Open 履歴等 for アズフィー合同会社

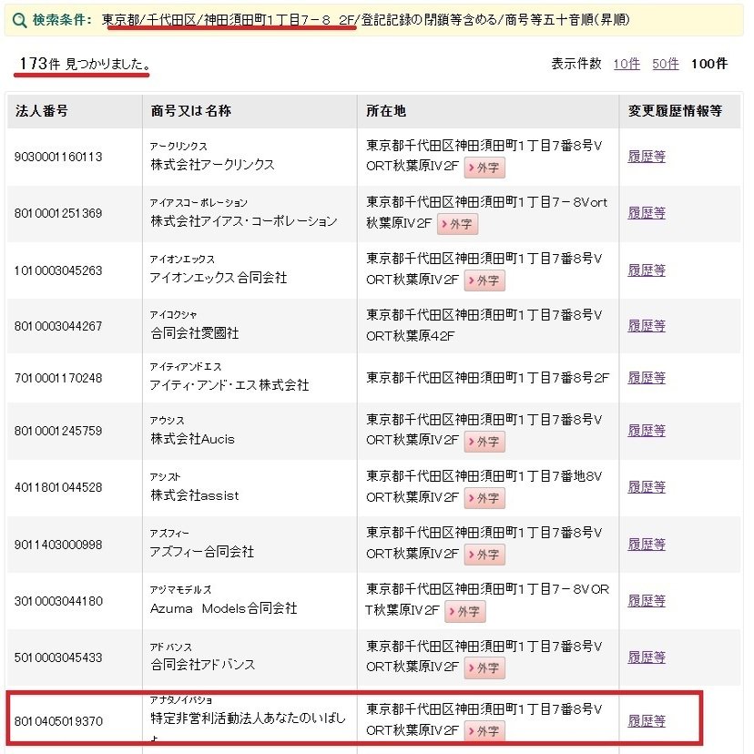[x=647, y=545]
